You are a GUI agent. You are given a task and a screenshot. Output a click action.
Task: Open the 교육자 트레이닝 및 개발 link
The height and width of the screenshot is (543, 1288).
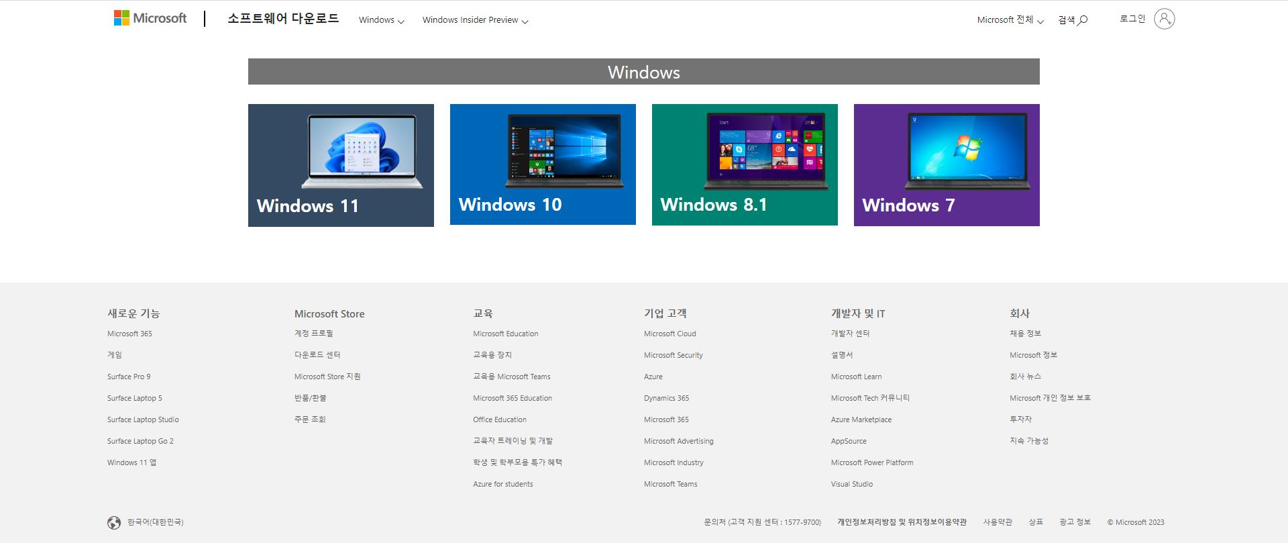tap(513, 441)
